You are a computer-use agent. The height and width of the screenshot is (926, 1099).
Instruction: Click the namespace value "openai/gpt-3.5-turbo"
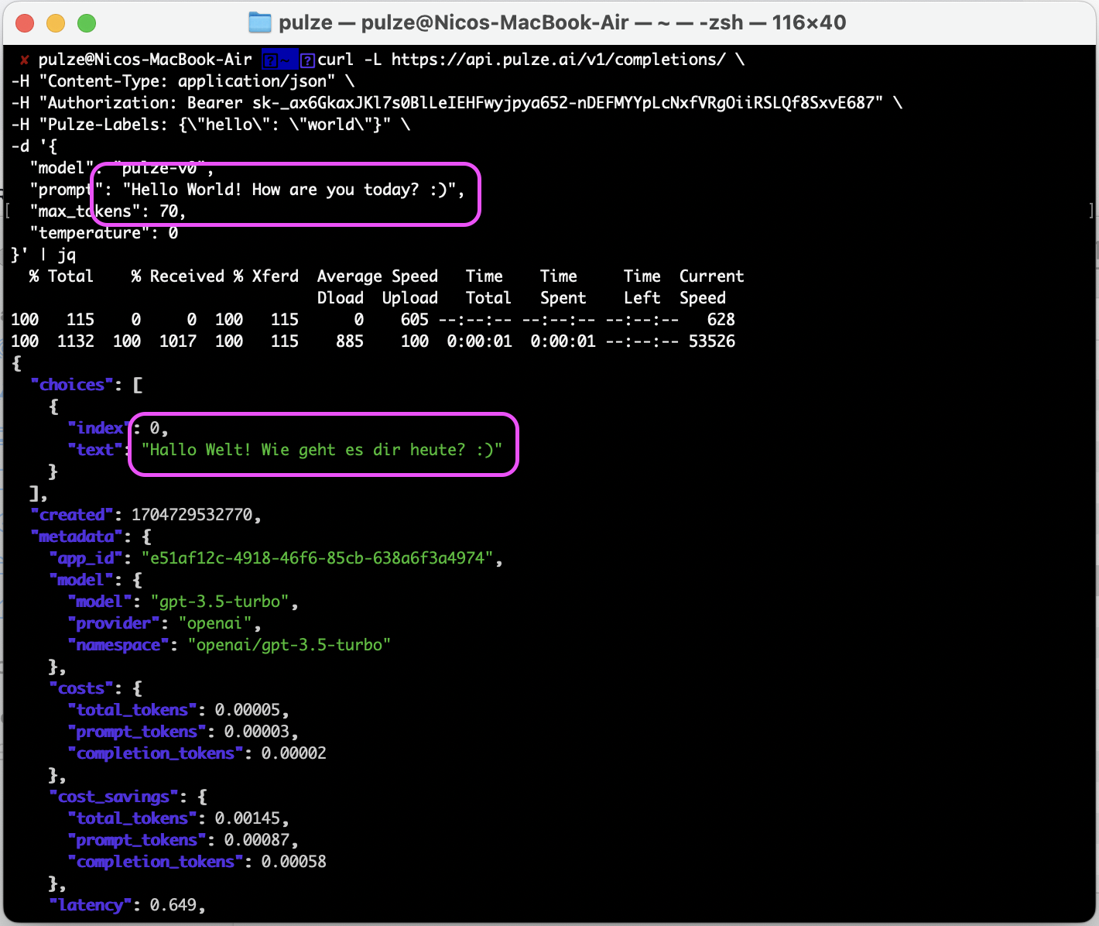[x=289, y=645]
